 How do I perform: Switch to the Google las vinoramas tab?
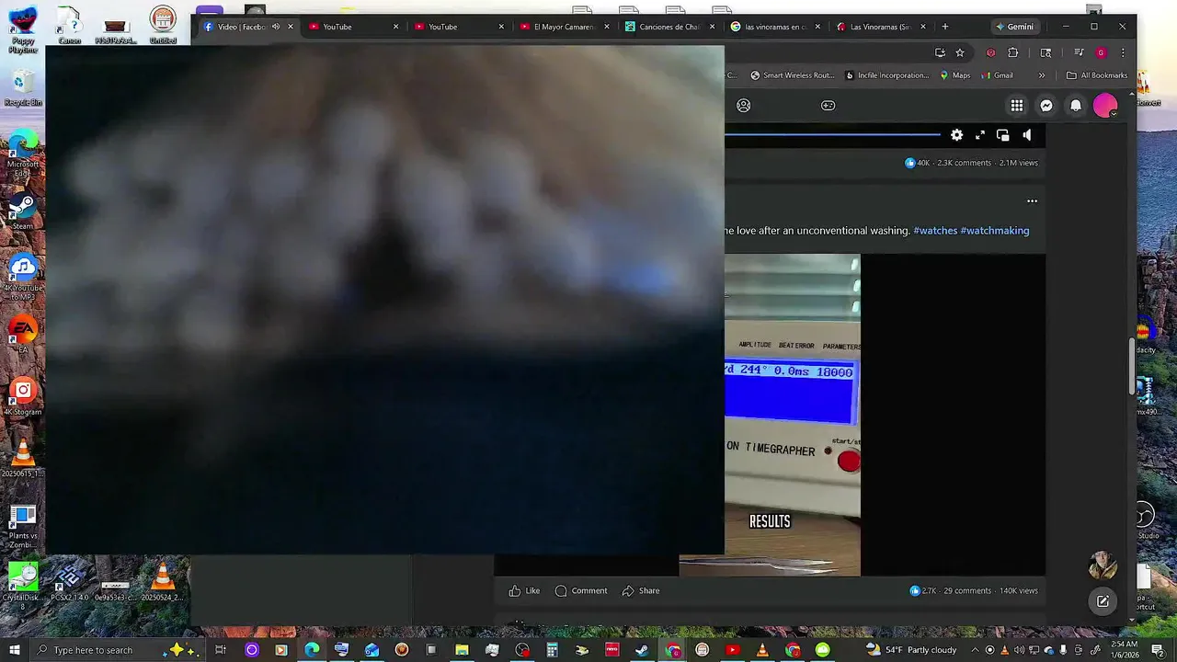click(775, 27)
